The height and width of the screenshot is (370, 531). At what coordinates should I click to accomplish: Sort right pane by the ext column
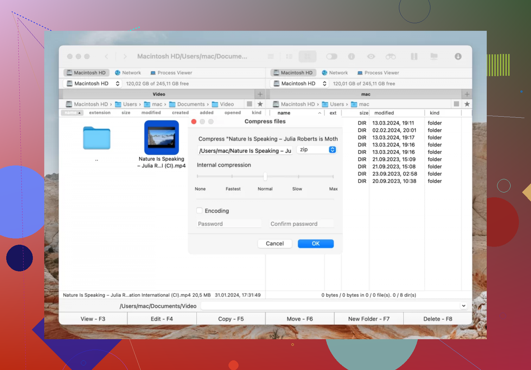click(x=333, y=113)
